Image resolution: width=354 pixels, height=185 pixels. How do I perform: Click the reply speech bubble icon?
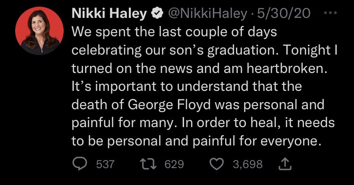[80, 163]
